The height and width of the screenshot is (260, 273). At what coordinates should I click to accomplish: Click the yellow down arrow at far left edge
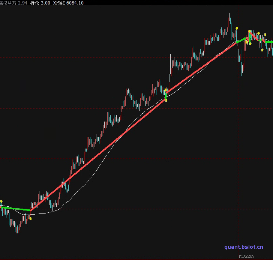(1, 201)
